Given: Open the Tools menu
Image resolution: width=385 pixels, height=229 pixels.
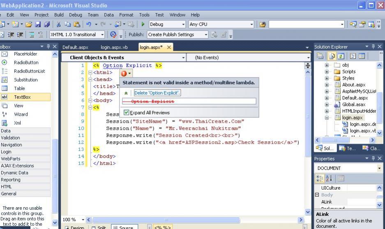Looking at the screenshot, I should (x=144, y=15).
